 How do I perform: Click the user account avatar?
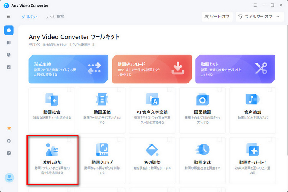(x=9, y=178)
